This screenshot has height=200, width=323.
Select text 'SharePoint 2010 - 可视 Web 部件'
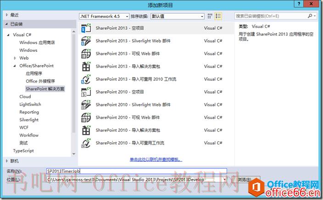[x=128, y=117]
